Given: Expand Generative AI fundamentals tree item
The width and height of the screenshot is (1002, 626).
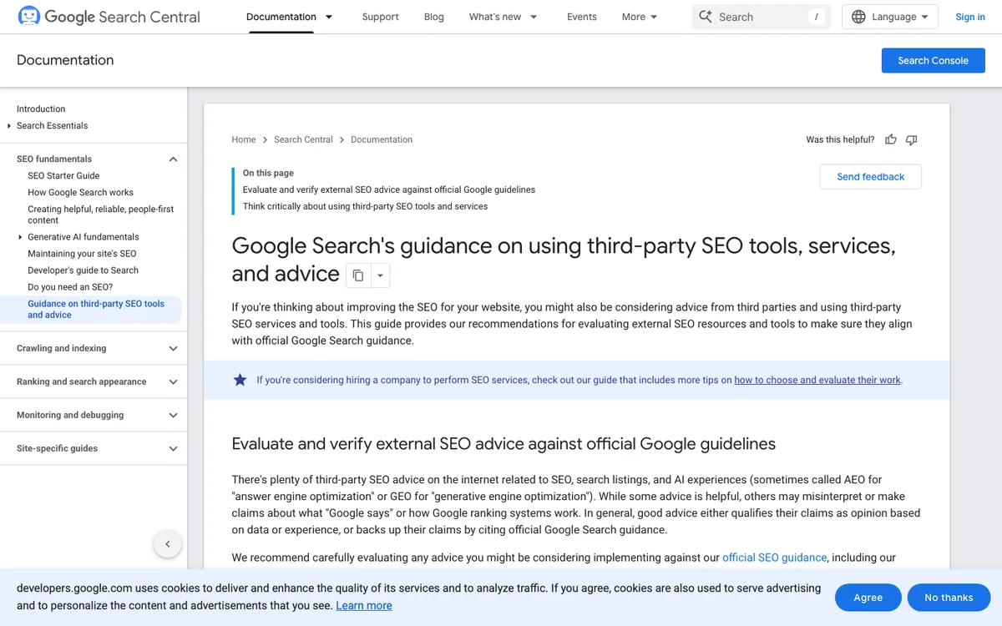Looking at the screenshot, I should pos(20,237).
